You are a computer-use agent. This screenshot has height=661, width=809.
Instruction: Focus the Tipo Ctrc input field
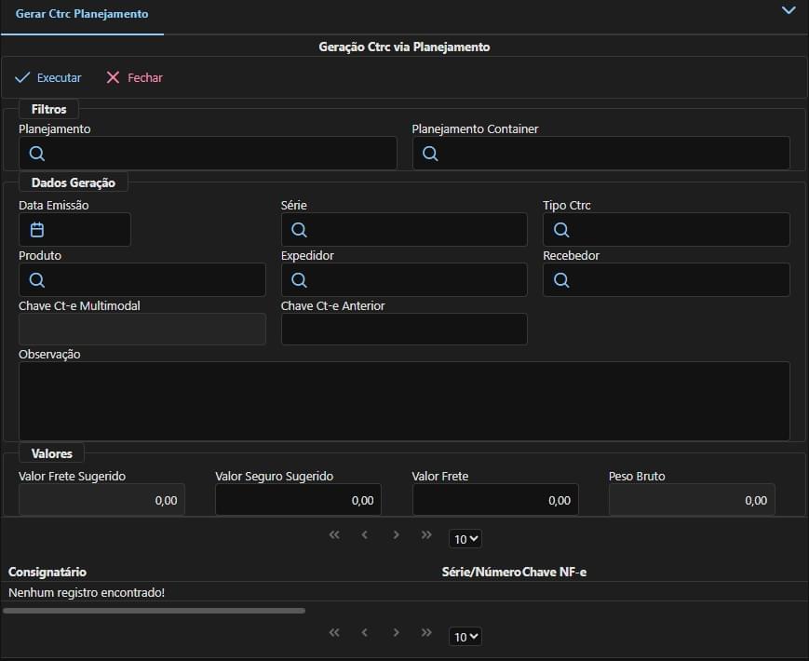(x=666, y=230)
